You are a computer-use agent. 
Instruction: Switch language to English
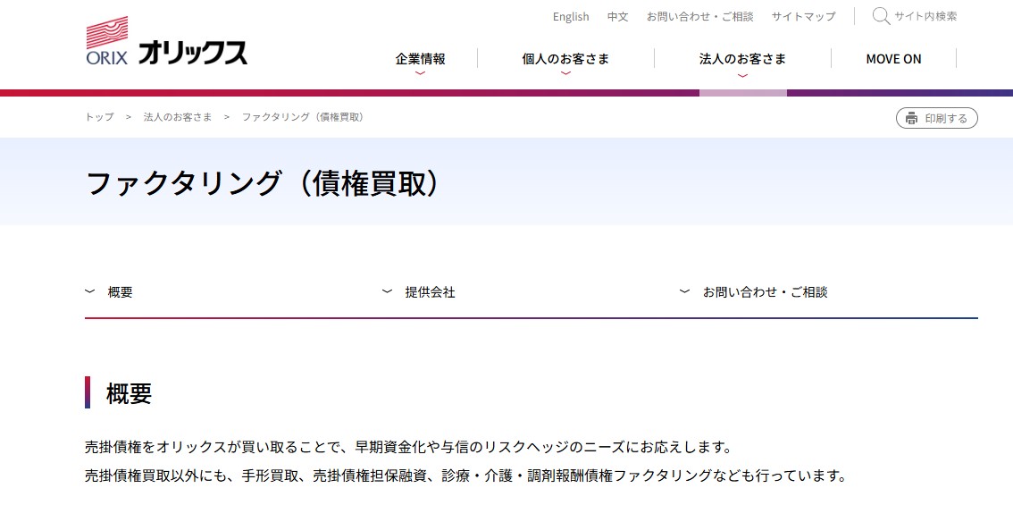click(571, 17)
